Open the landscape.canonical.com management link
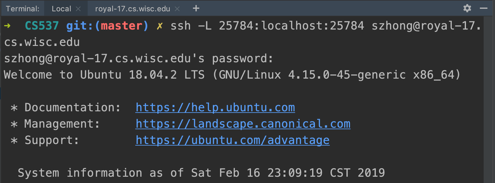The height and width of the screenshot is (183, 495). coord(243,124)
